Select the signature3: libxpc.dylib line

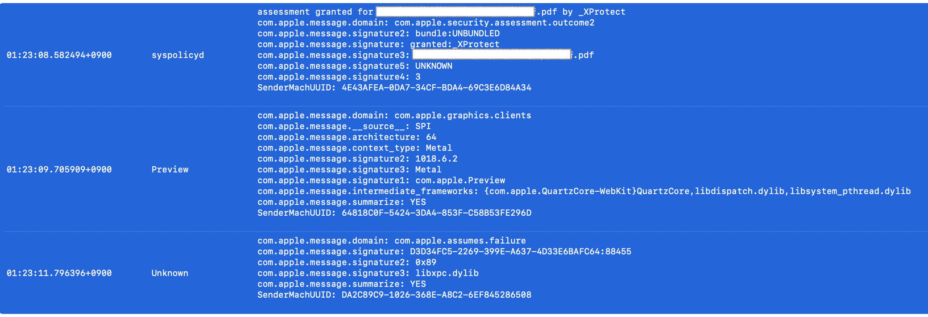pyautogui.click(x=368, y=273)
